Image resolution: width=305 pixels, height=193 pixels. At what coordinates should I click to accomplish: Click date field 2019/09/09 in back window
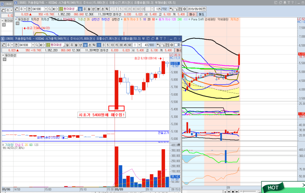[x=195, y=9]
